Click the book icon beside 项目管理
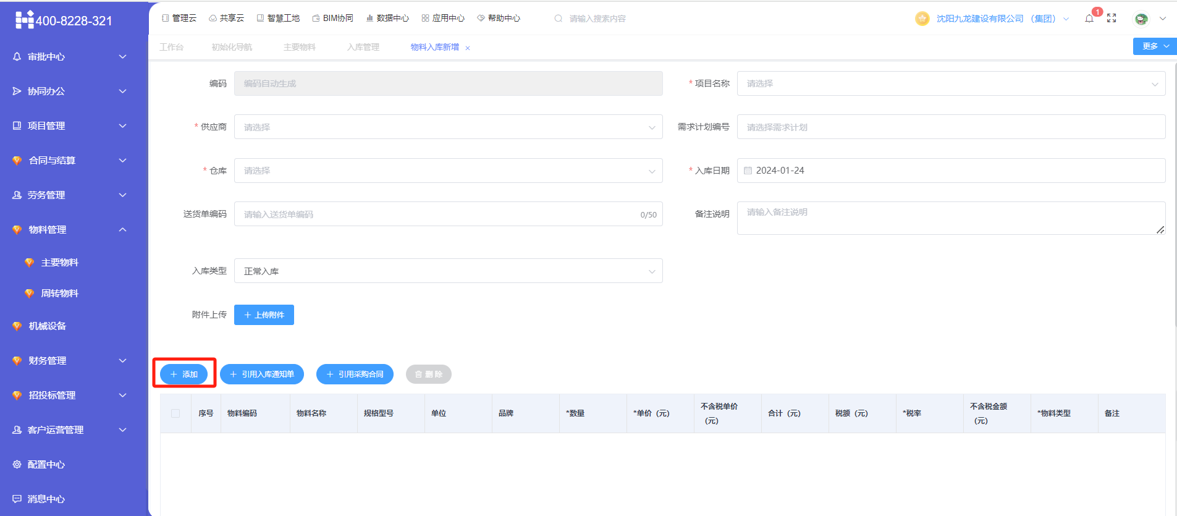Viewport: 1177px width, 516px height. (x=17, y=125)
